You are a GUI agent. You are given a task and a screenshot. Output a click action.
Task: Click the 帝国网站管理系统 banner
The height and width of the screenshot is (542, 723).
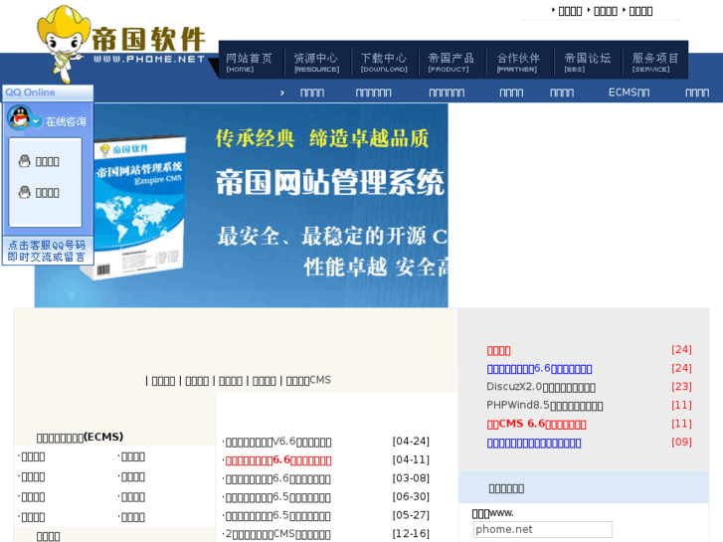click(241, 205)
